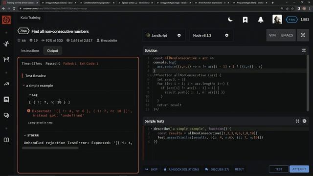Collapse the STDERR section

25,135
